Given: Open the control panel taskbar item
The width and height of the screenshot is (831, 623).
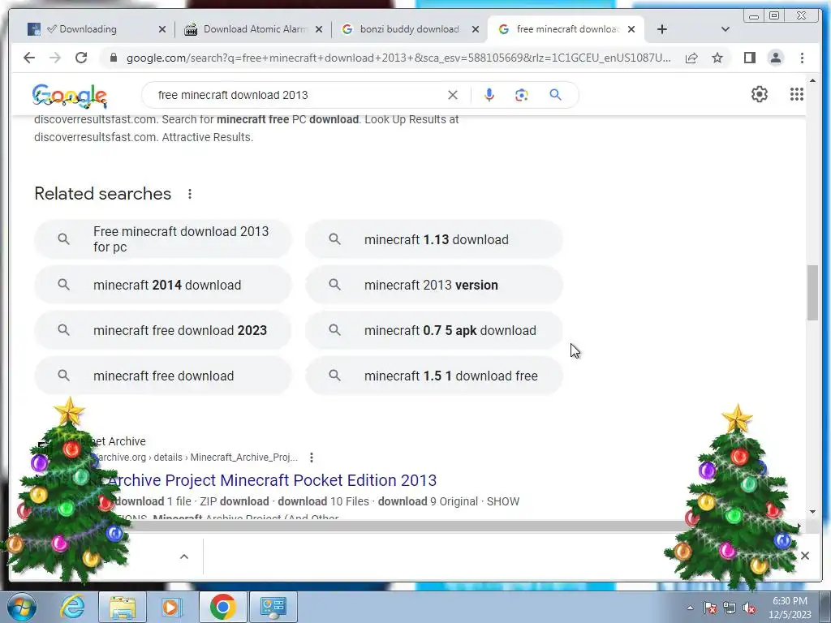Looking at the screenshot, I should click(273, 607).
